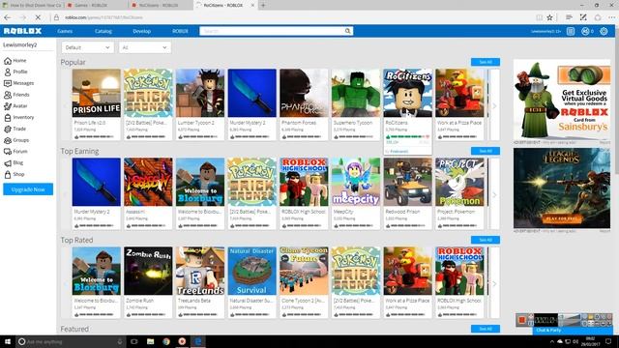Image resolution: width=619 pixels, height=348 pixels.
Task: Click in the Roblox search field
Action: [272, 31]
